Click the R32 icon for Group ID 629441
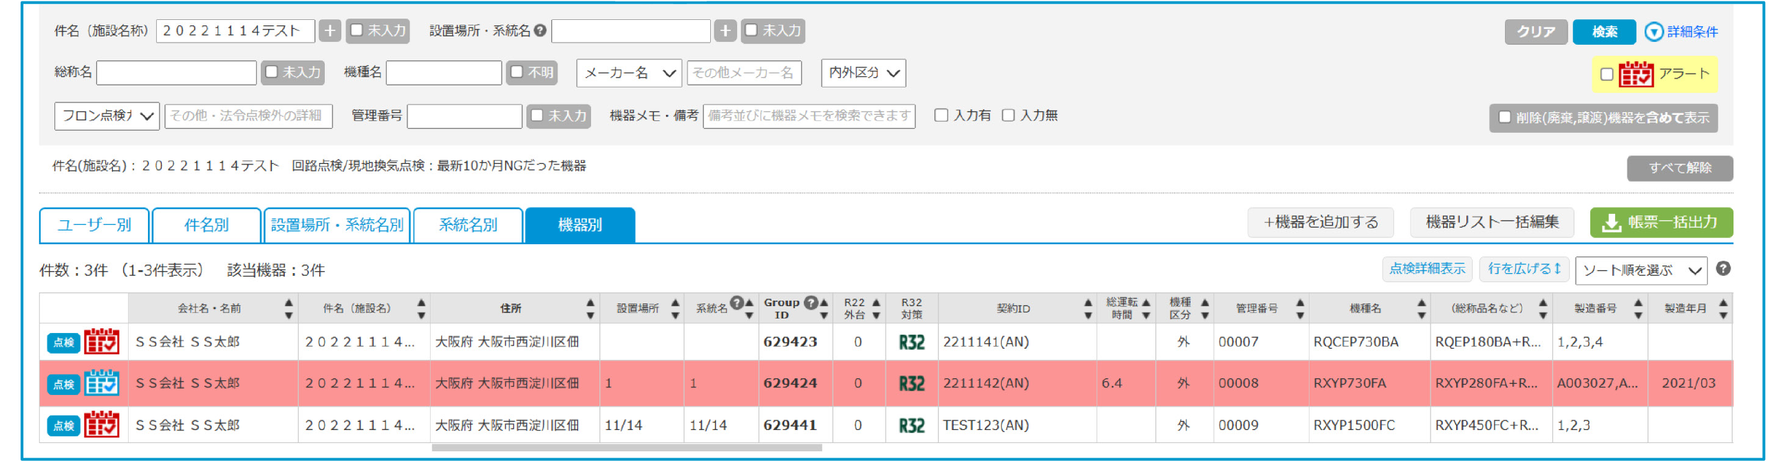The width and height of the screenshot is (1774, 474). tap(911, 426)
